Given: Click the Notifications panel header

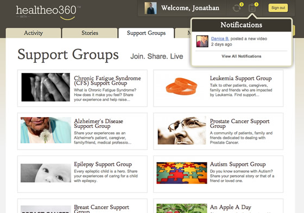Looking at the screenshot, I should [242, 25].
